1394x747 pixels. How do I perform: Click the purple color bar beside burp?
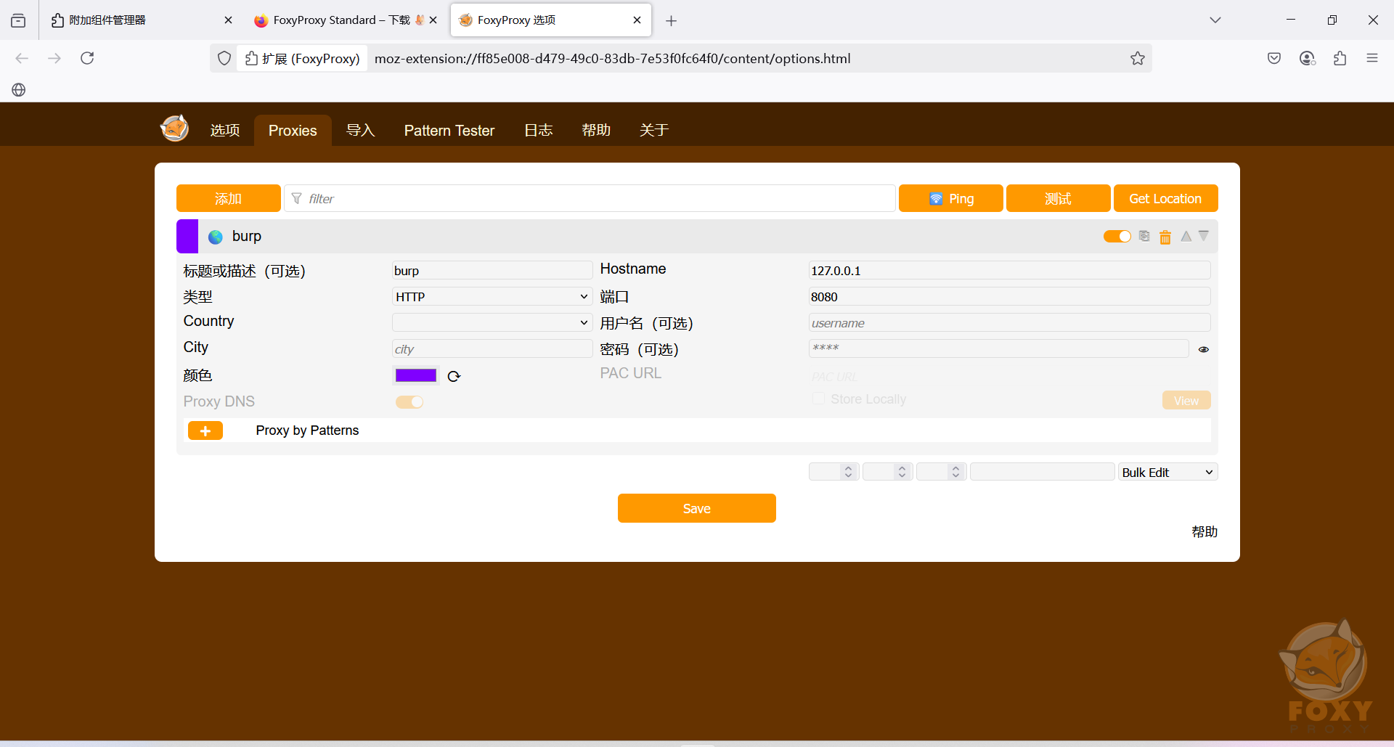click(x=187, y=236)
